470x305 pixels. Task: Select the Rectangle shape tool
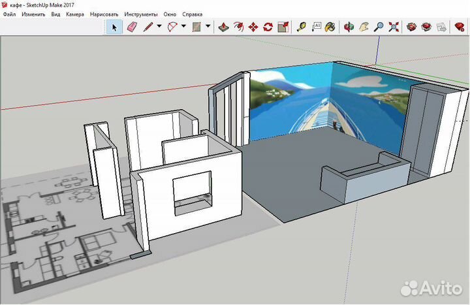[196, 27]
